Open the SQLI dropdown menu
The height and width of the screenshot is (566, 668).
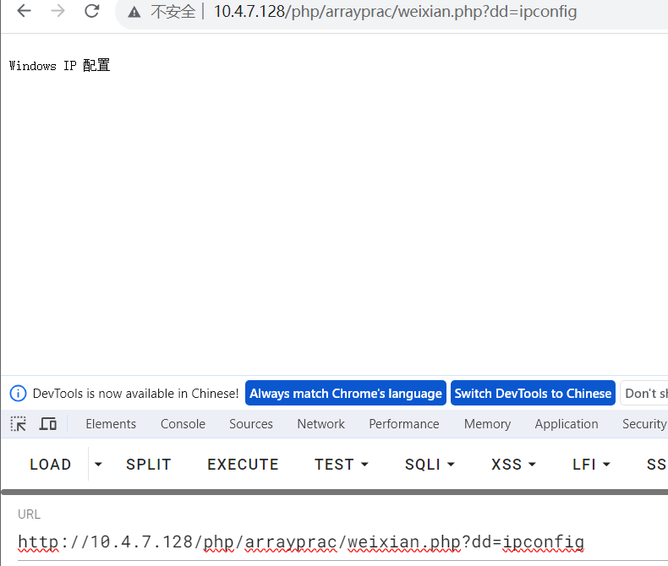(430, 465)
